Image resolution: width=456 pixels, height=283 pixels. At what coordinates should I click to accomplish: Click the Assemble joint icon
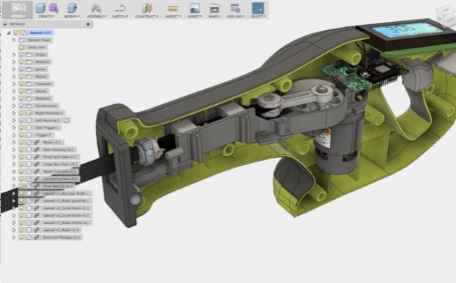(x=97, y=8)
